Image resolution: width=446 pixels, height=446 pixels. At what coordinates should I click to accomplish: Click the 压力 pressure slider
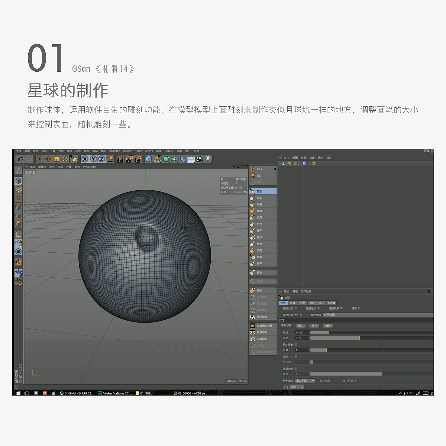pyautogui.click(x=372, y=338)
